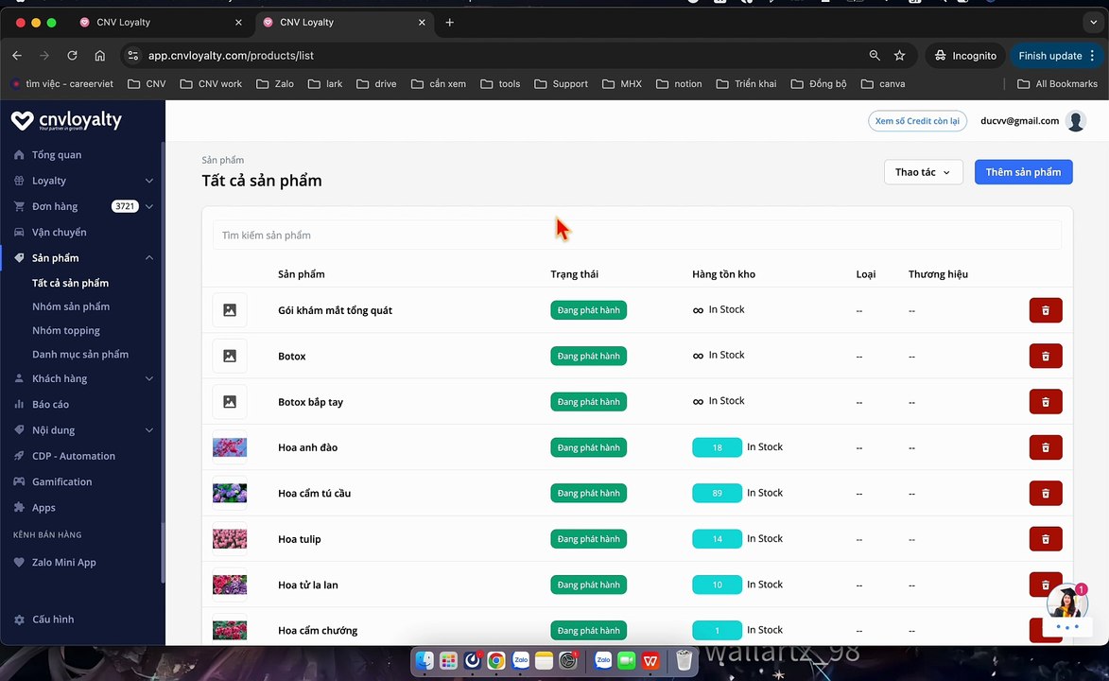Screen dimensions: 1109x681
Task: Click Xem số Credit còn lại
Action: [x=917, y=121]
